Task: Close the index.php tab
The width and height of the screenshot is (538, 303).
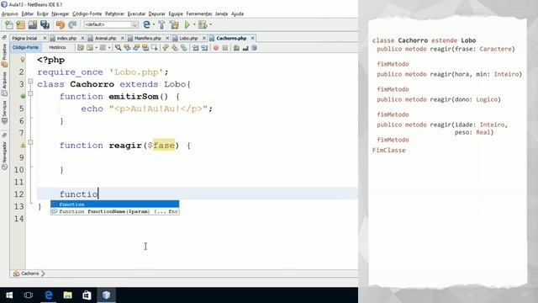Action: pyautogui.click(x=82, y=38)
